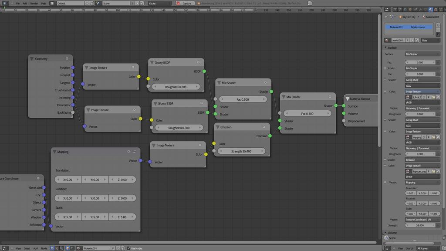Adjust Mix Shader Fac 0.100 node slider
The width and height of the screenshot is (446, 251).
pyautogui.click(x=307, y=114)
